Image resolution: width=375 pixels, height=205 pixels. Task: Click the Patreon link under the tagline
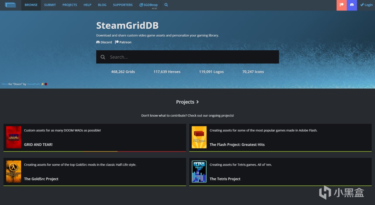[x=123, y=42]
